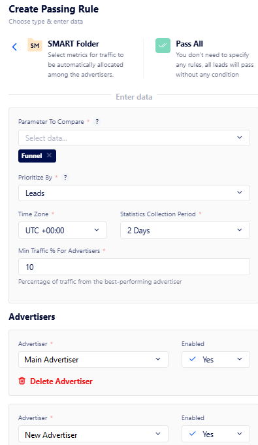Viewport: 258px width, 445px height.
Task: Click the red trash can icon
Action: [x=22, y=381]
